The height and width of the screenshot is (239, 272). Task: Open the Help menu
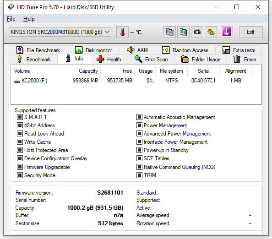coord(29,19)
